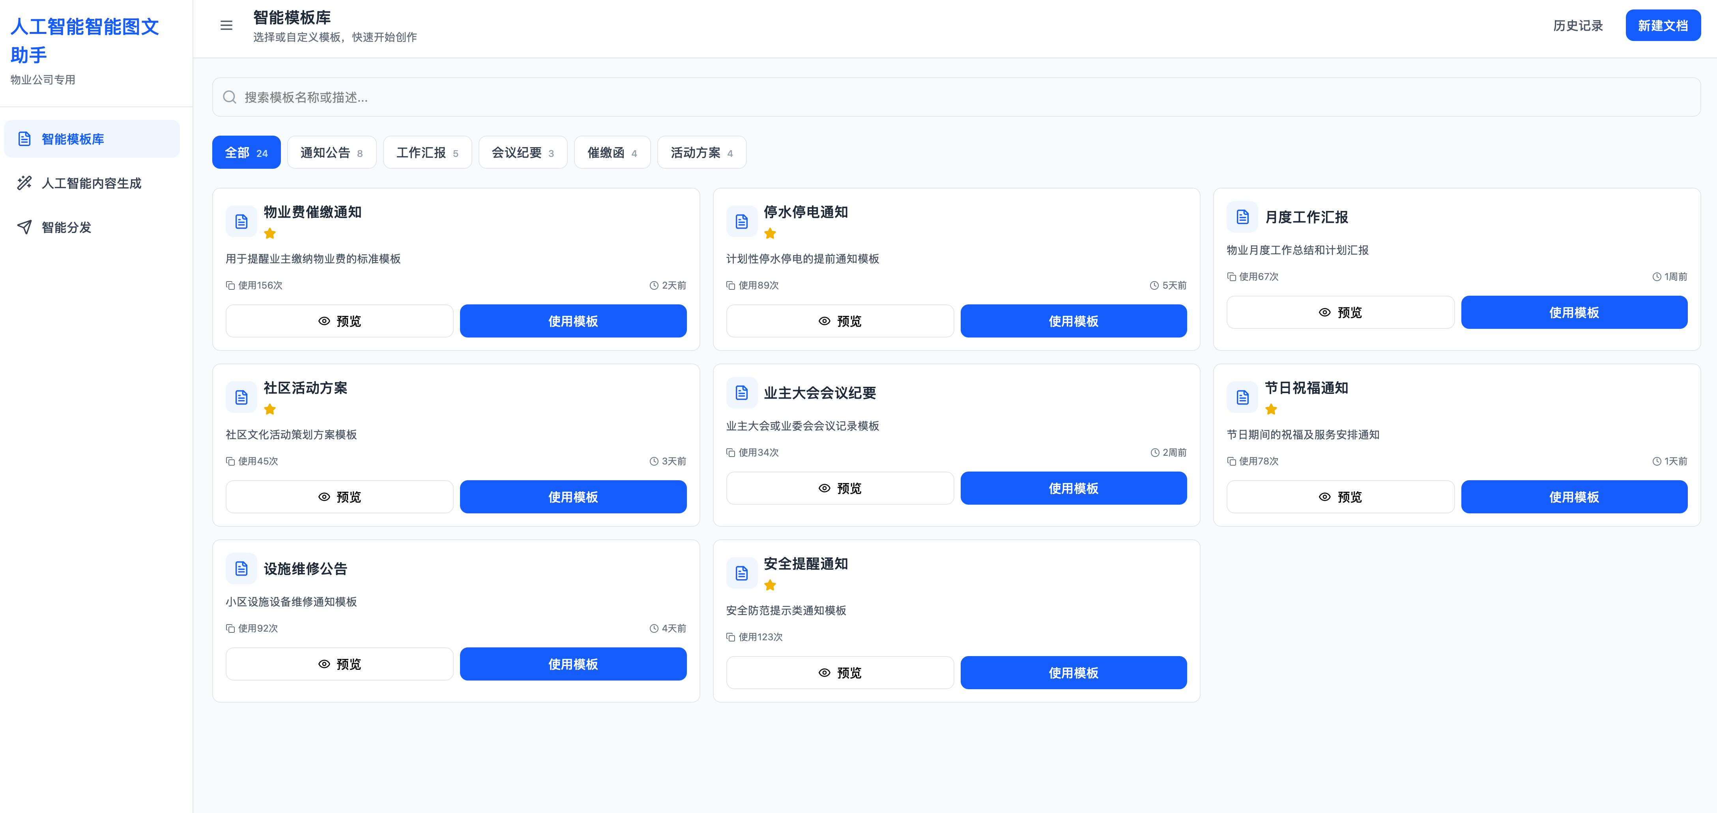Click the 业主大会会议纪要 card title
Screen dimensions: 1717x813
tap(820, 393)
